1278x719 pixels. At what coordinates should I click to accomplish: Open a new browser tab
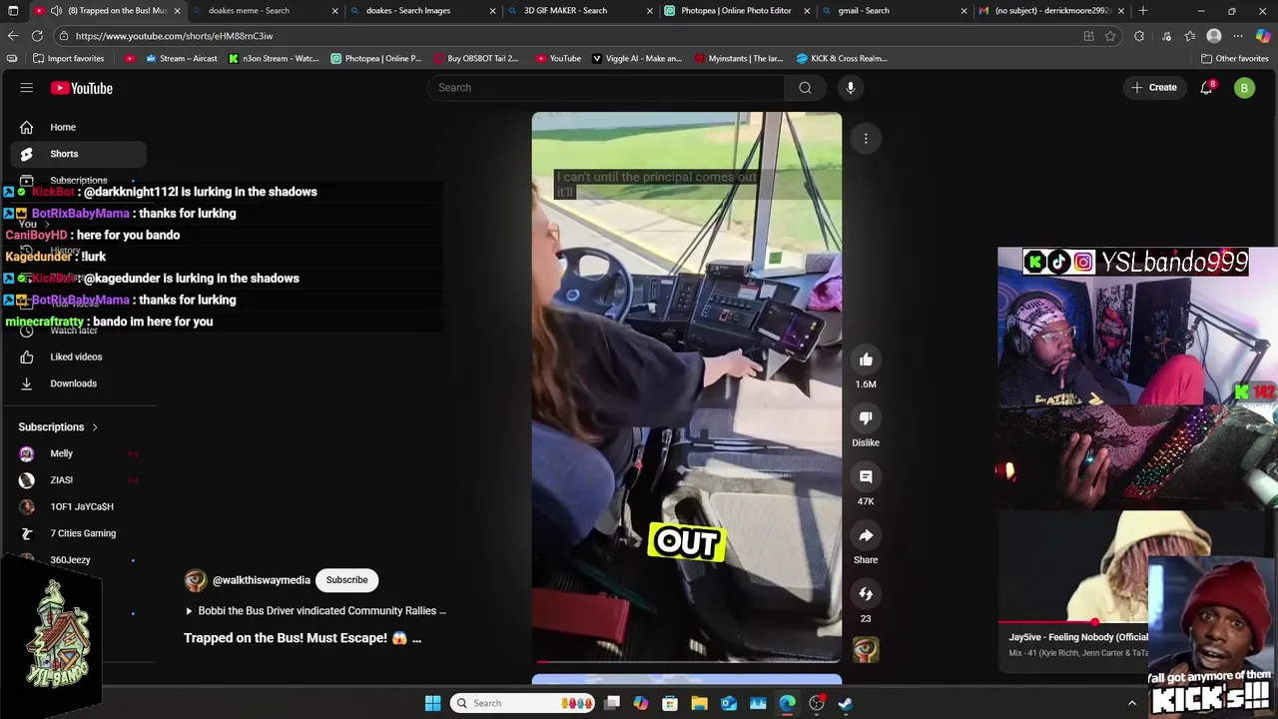point(1143,11)
